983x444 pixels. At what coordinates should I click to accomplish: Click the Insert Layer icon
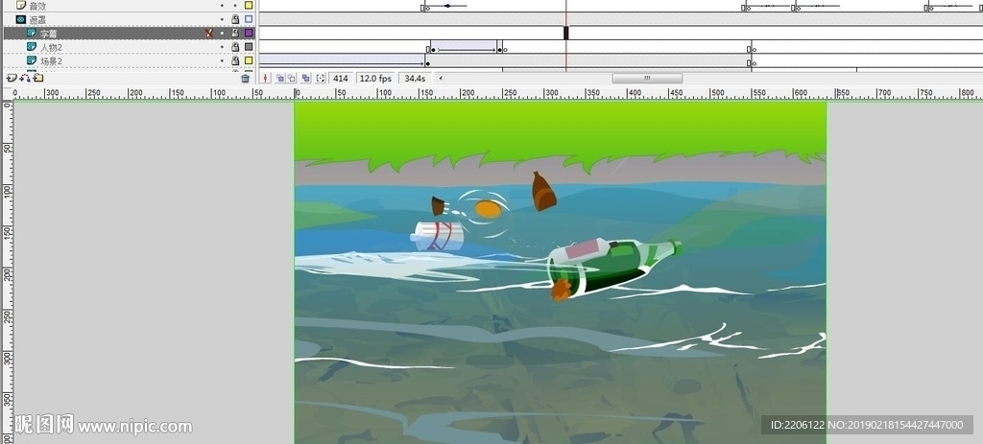[12, 79]
